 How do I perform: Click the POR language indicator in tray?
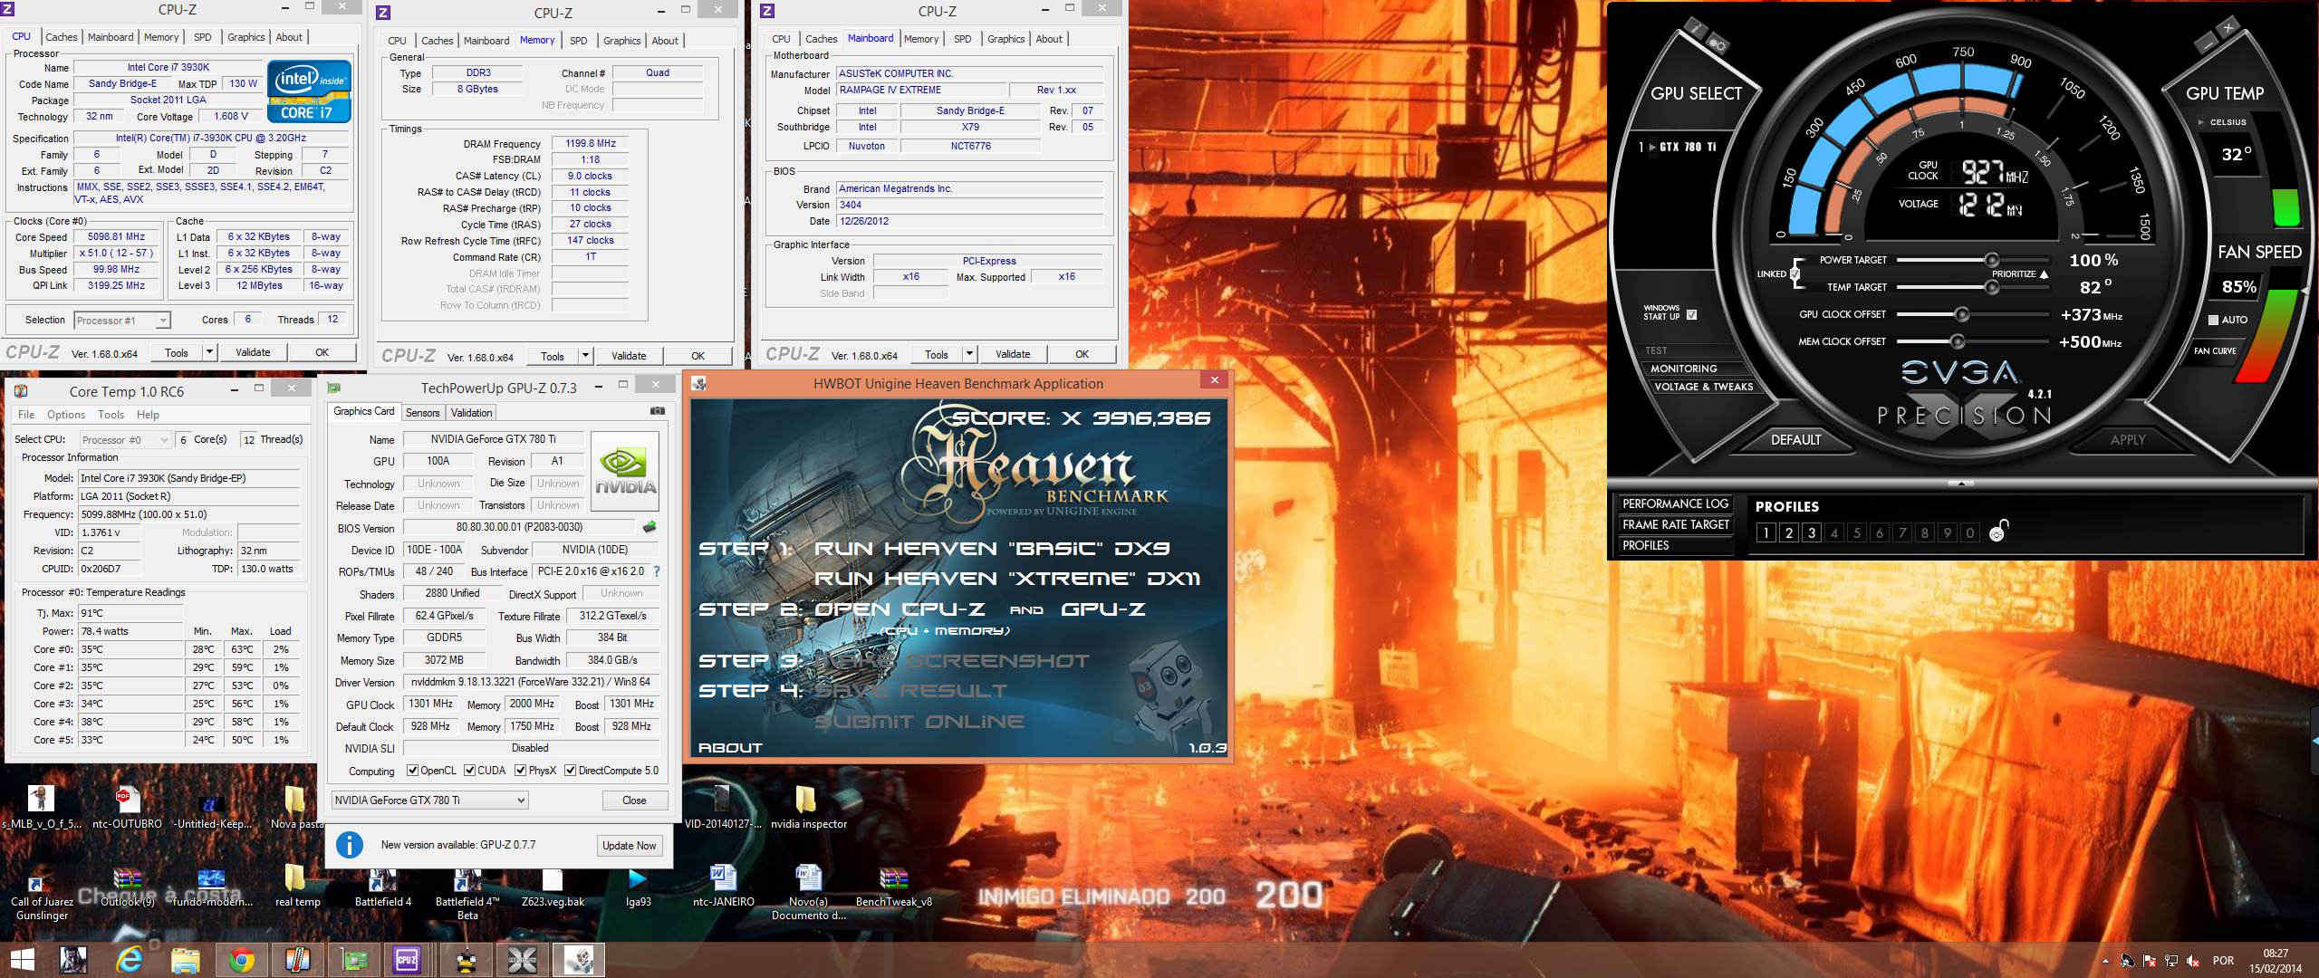click(2223, 961)
